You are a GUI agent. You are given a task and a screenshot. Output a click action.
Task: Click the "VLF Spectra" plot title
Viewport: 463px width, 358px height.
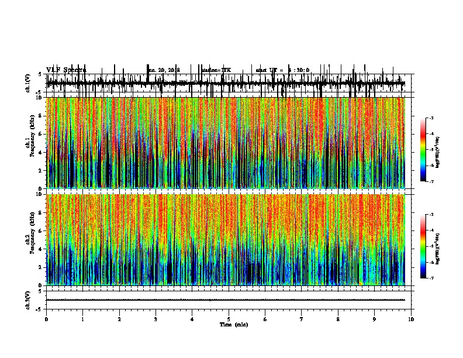(x=66, y=70)
